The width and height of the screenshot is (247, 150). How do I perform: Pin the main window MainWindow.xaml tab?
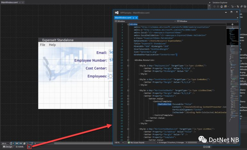(20, 2)
